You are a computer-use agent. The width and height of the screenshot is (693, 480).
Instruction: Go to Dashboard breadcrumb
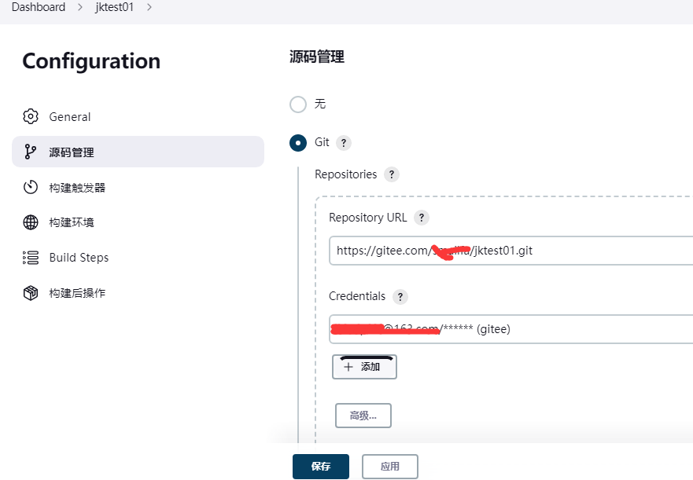(x=39, y=7)
